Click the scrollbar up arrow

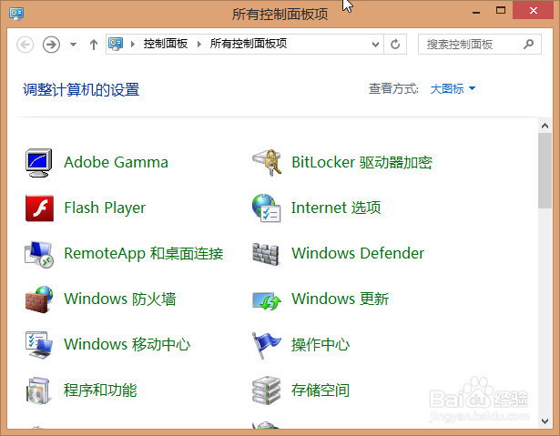point(545,126)
